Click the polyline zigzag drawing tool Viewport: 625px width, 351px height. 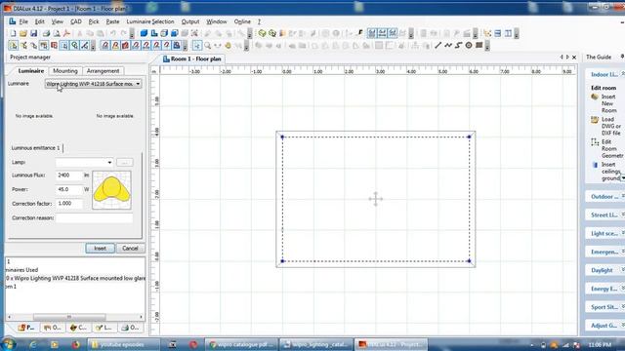point(448,46)
